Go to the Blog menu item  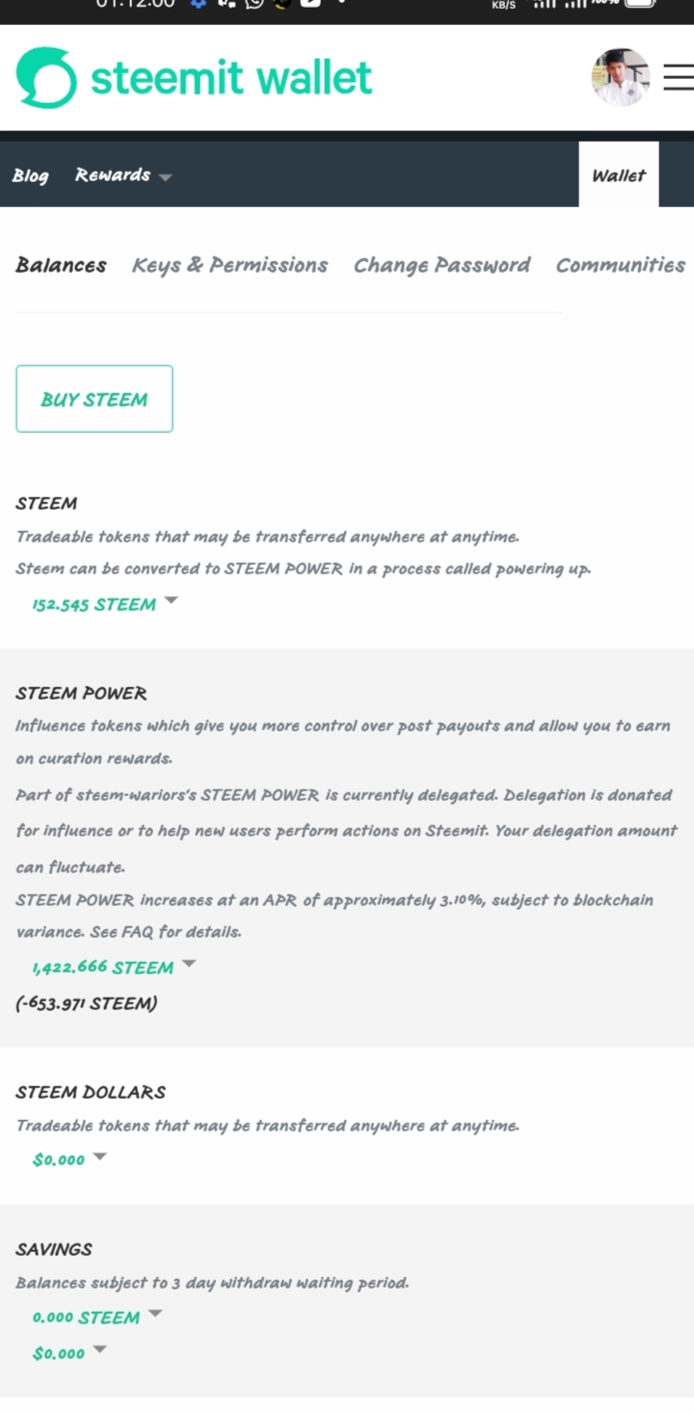pyautogui.click(x=30, y=175)
